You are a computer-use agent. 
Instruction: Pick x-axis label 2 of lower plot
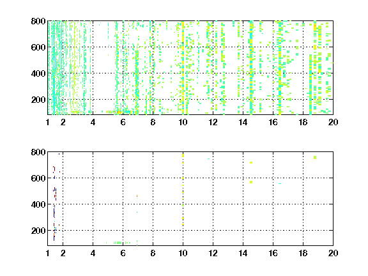point(63,253)
